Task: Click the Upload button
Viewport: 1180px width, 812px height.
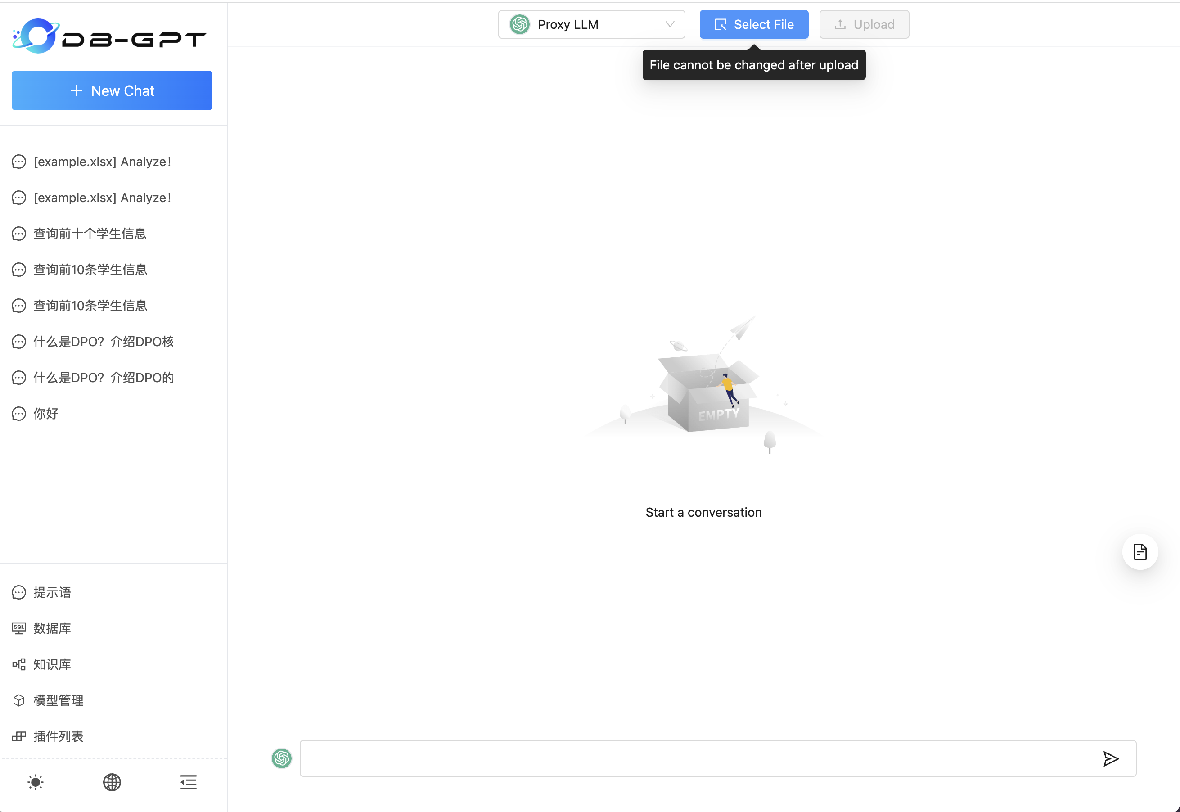Action: 864,24
